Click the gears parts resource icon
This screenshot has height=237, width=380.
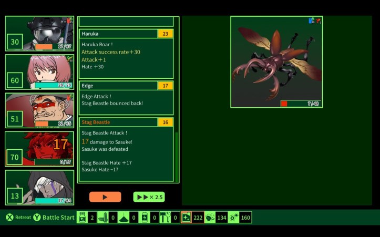pos(234,218)
